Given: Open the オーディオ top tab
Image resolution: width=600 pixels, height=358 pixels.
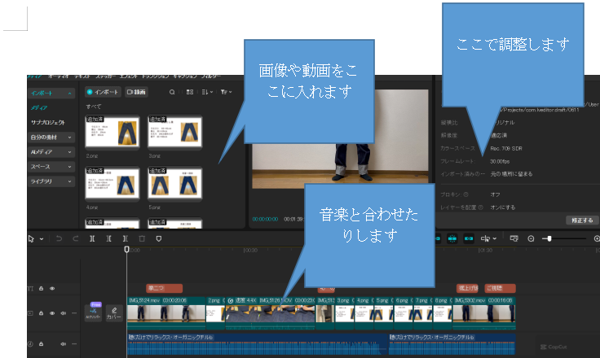Looking at the screenshot, I should pos(58,76).
